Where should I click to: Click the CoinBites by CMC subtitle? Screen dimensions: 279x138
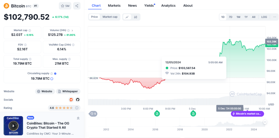[50, 134]
